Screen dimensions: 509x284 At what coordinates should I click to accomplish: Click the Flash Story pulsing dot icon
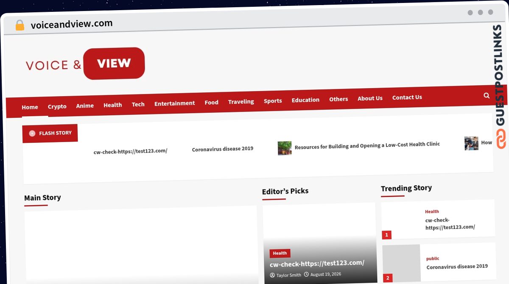(32, 134)
